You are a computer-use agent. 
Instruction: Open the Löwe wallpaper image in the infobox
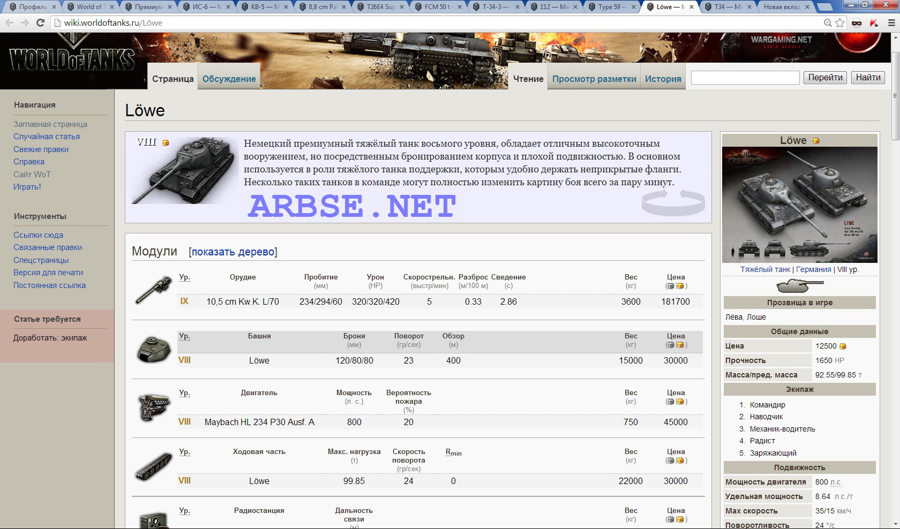[x=799, y=205]
